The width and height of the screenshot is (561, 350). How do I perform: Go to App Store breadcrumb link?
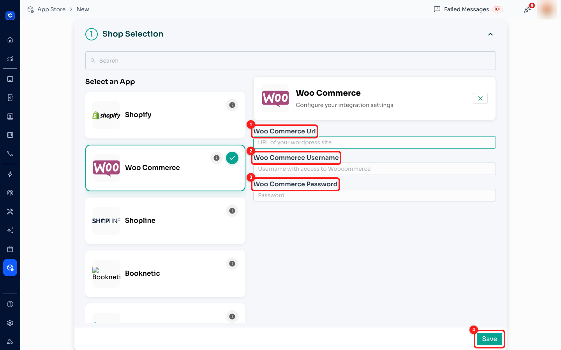tap(51, 9)
